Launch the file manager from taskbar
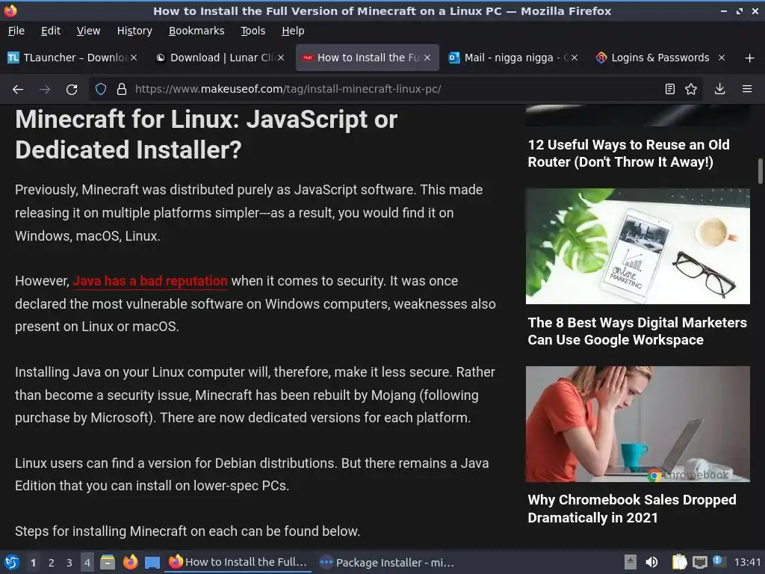 pyautogui.click(x=108, y=562)
